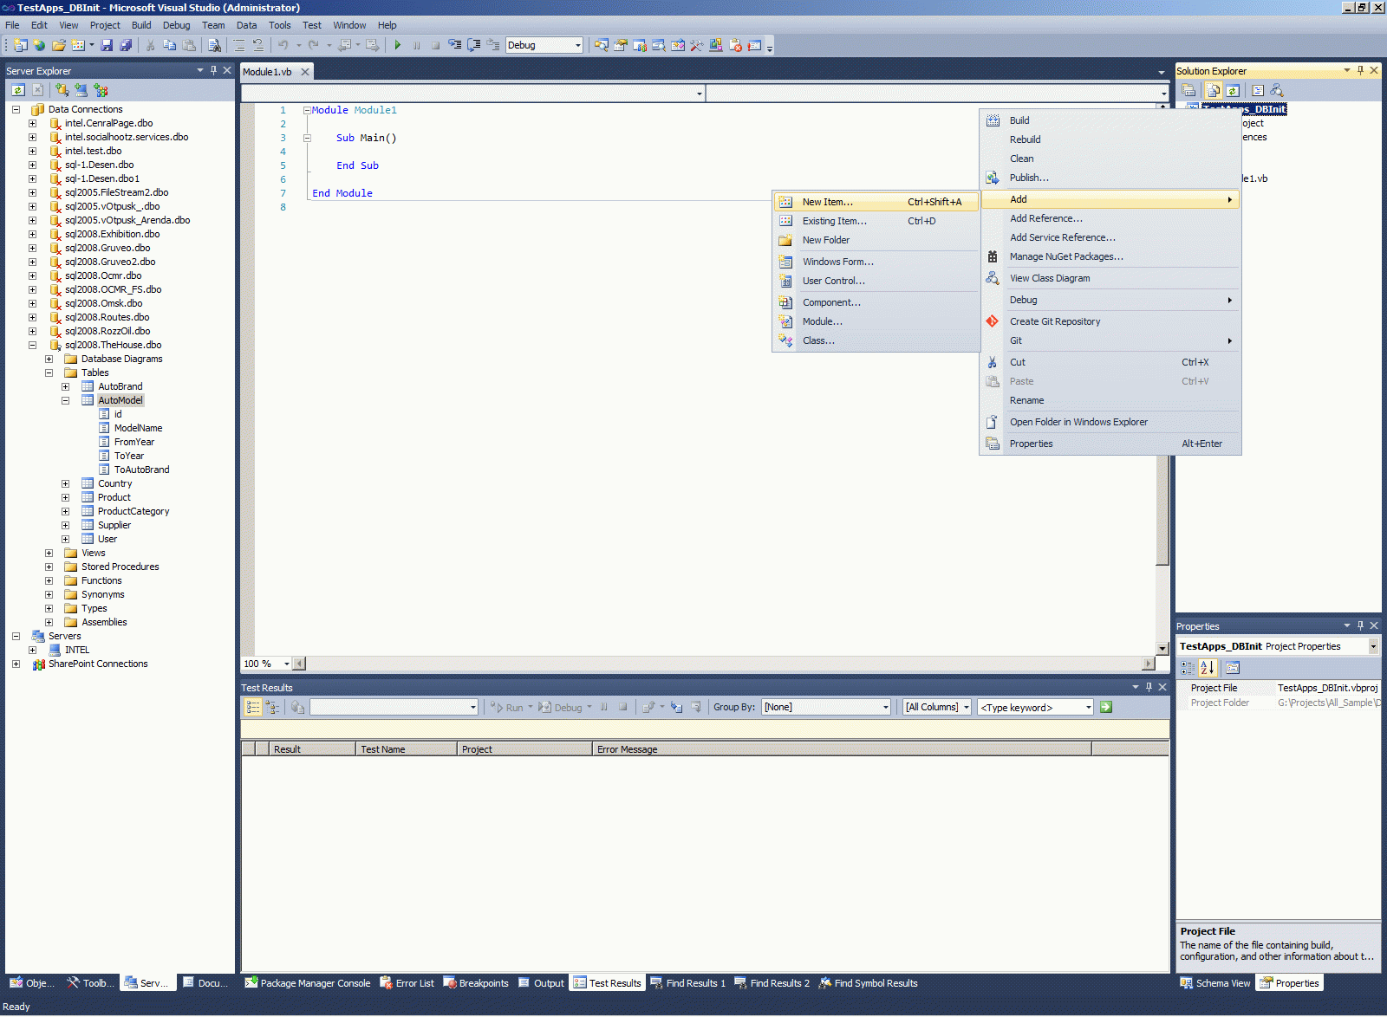Click the Start Debugging green play icon
The image size is (1387, 1017).
pyautogui.click(x=397, y=45)
